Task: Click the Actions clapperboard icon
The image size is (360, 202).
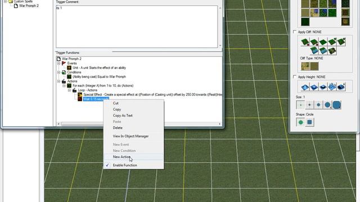Action: click(x=64, y=81)
